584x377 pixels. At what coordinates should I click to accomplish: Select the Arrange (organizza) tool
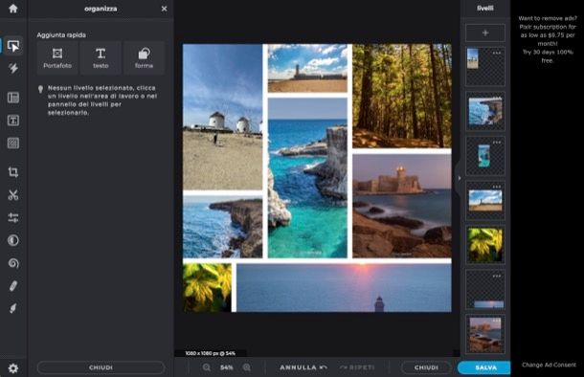pos(13,46)
